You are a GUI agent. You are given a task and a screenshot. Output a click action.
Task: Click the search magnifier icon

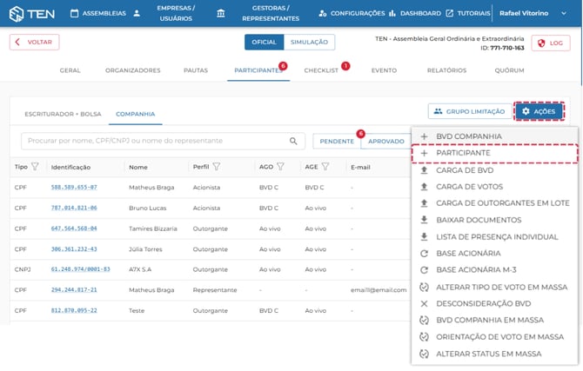293,141
